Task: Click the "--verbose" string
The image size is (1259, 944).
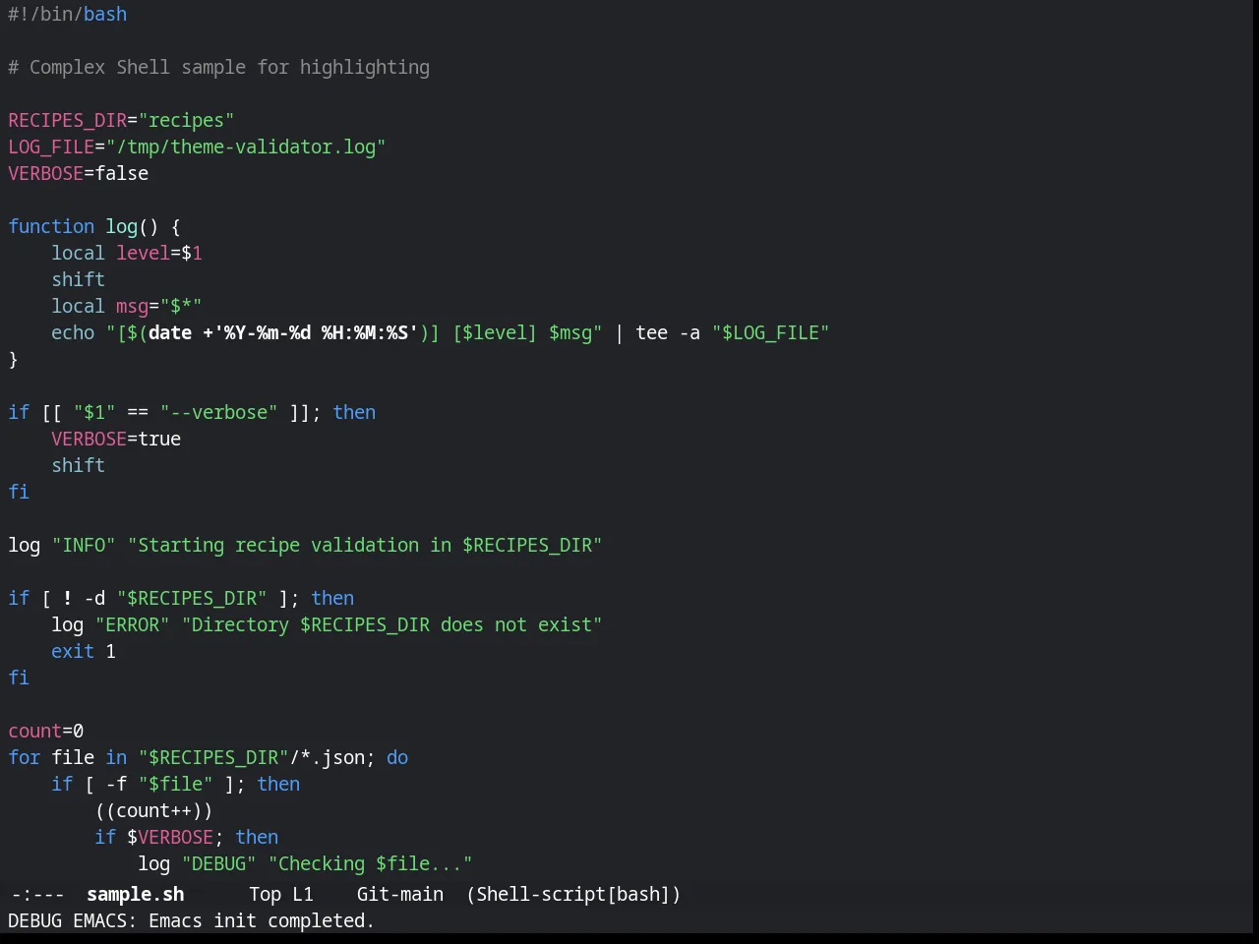Action: pyautogui.click(x=218, y=412)
